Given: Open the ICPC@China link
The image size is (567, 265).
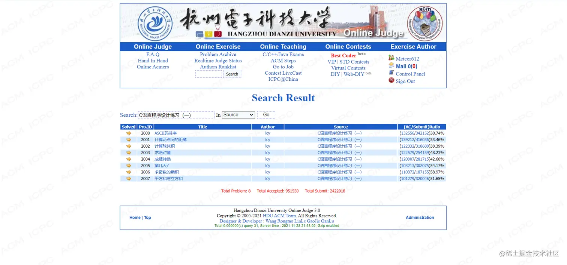Looking at the screenshot, I should coord(283,79).
